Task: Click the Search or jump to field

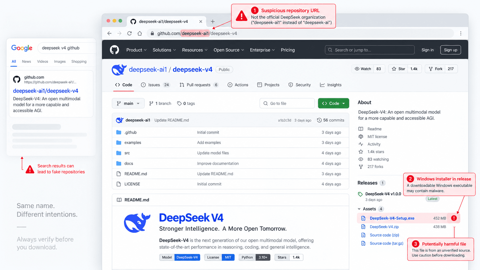Action: (369, 50)
